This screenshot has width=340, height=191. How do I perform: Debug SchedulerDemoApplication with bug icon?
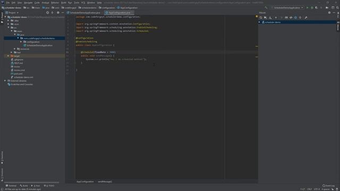point(312,7)
